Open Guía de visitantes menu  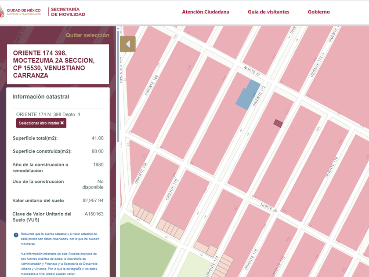coord(268,12)
